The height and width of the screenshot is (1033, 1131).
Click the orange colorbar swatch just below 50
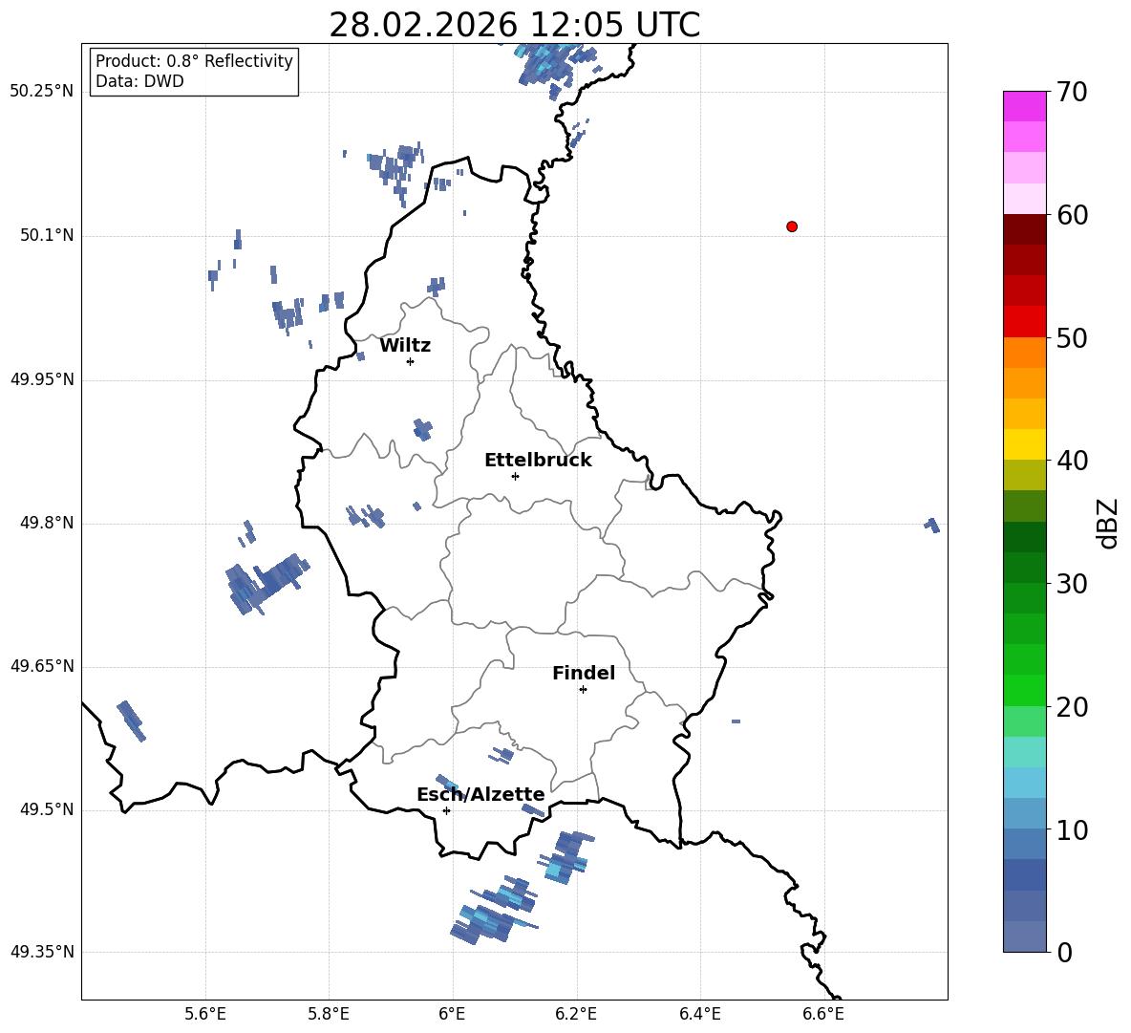tap(1024, 353)
